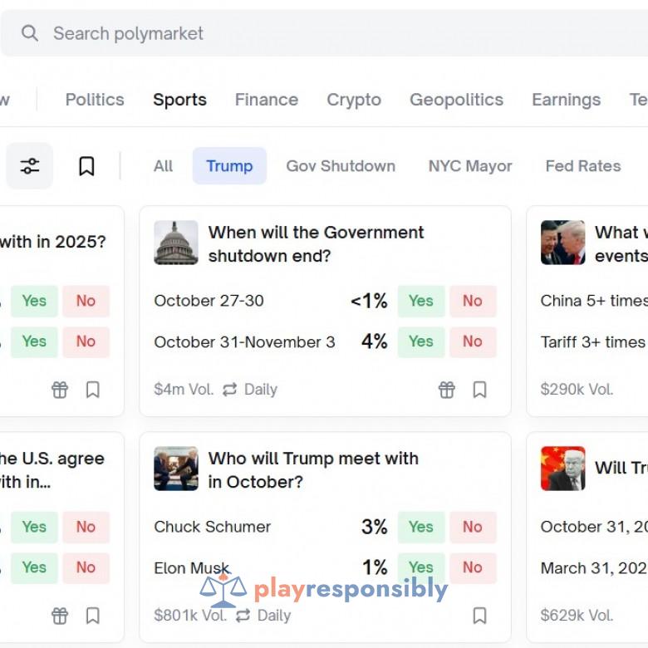This screenshot has height=648, width=648.
Task: Bookmark the 'with in 2025?' market
Action: point(92,390)
